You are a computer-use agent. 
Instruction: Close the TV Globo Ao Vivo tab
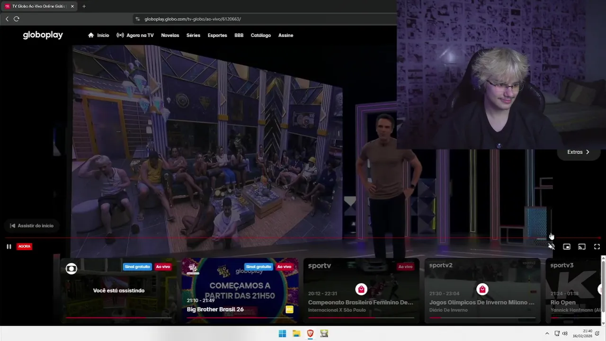[72, 6]
